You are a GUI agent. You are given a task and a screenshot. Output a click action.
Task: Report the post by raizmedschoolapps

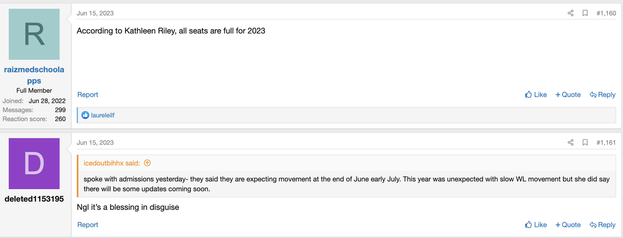(x=88, y=95)
